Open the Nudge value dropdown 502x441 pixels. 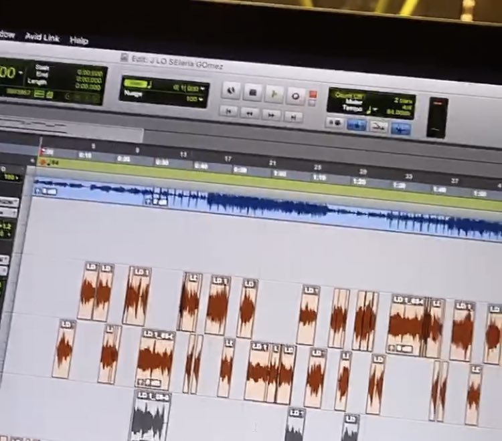[x=201, y=99]
